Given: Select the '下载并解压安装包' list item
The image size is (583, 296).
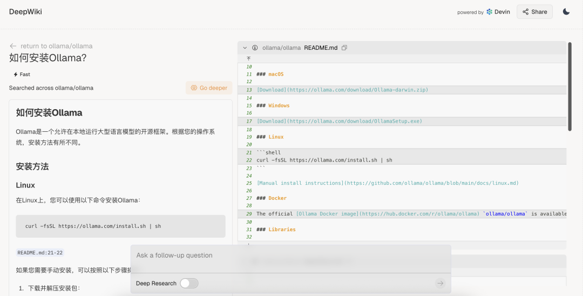Looking at the screenshot, I should point(54,288).
